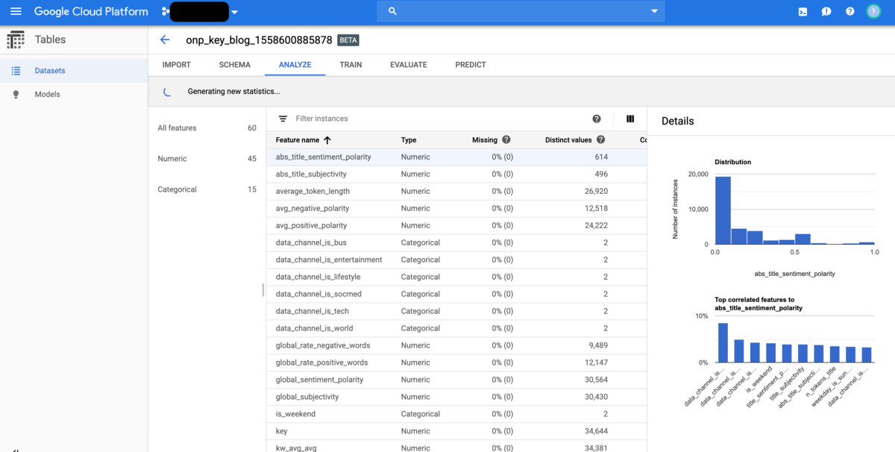Go back with the arrow icon
The height and width of the screenshot is (452, 895).
click(x=165, y=40)
